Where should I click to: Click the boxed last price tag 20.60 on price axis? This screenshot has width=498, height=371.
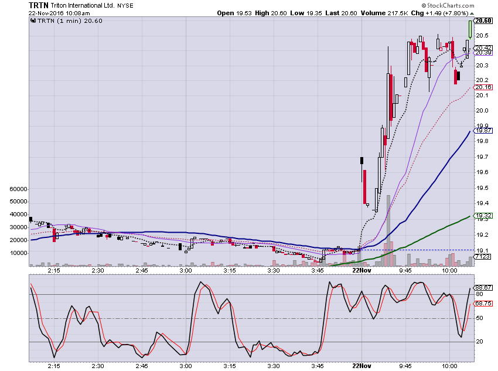point(483,21)
